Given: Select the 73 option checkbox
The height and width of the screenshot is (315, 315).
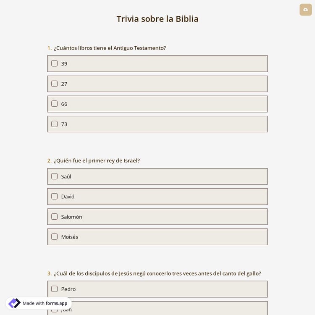Looking at the screenshot, I should coord(55,124).
